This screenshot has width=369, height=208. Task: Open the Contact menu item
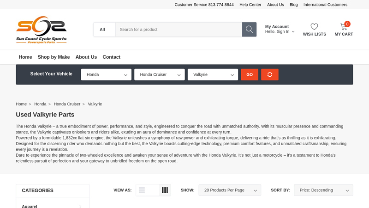(x=111, y=57)
